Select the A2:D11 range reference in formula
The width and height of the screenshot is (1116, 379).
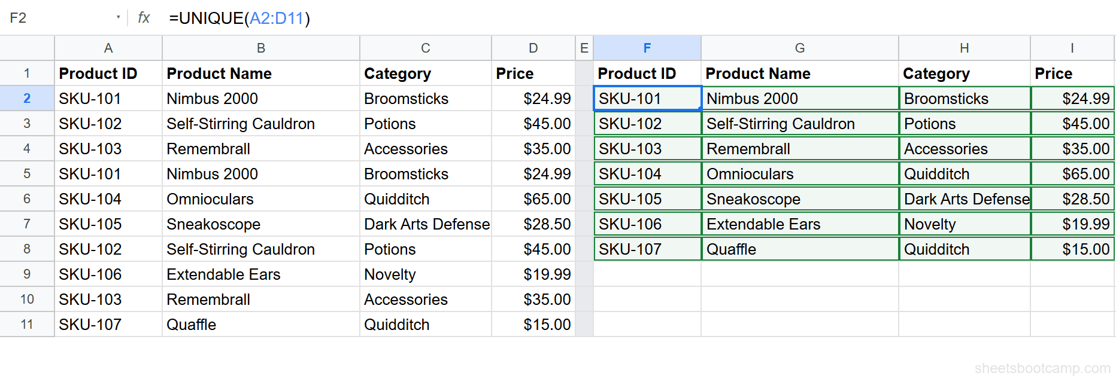[277, 18]
